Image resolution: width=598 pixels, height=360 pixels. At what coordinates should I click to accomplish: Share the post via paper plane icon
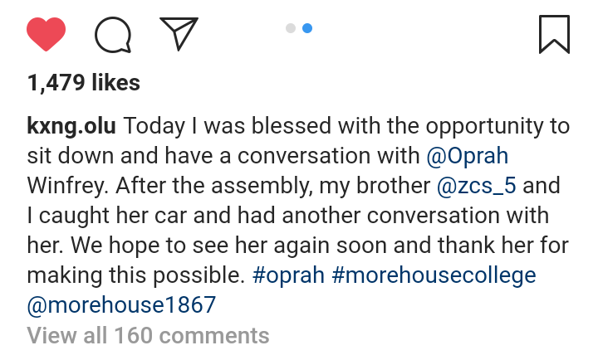point(179,34)
